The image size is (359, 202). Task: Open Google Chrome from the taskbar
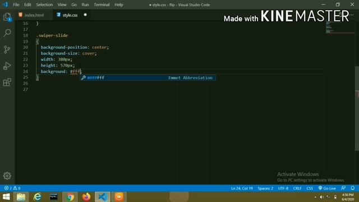[x=70, y=197]
